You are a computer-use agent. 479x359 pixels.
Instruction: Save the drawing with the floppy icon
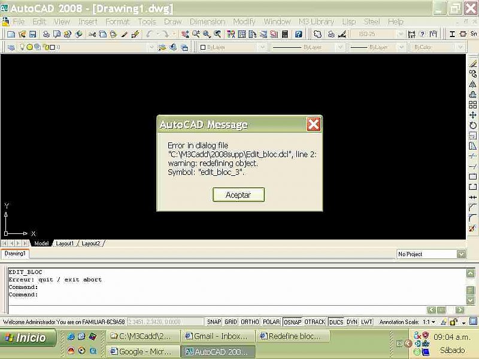[x=33, y=34]
